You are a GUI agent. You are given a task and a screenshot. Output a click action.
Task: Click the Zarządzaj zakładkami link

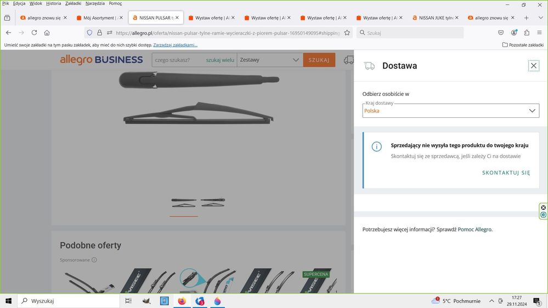175,45
